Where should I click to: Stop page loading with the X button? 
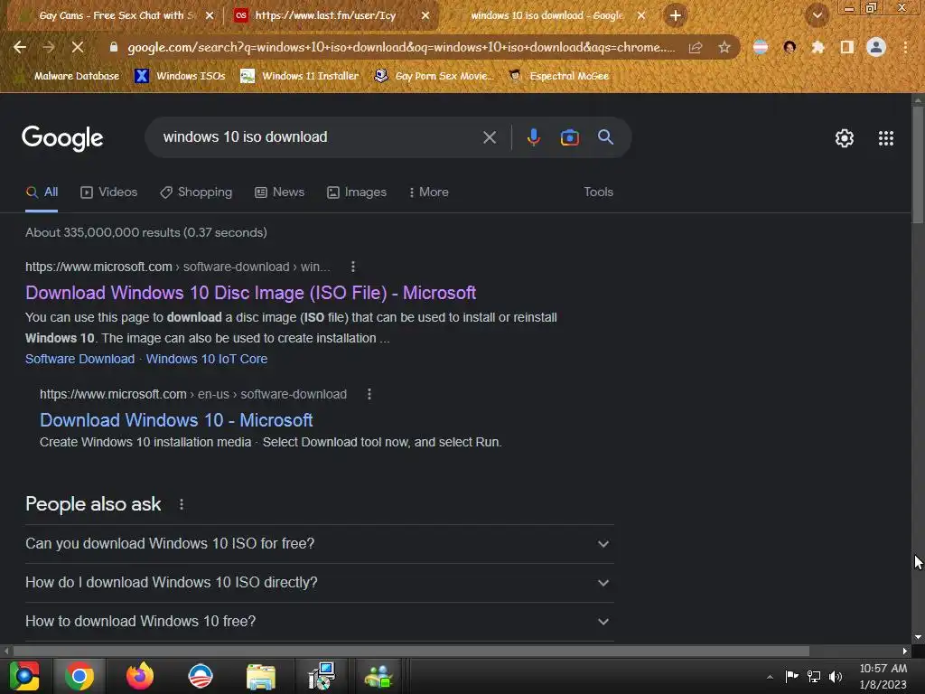point(78,47)
